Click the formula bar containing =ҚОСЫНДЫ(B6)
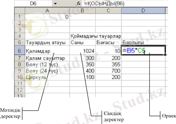The width and height of the screenshot is (176, 124). 125,4
